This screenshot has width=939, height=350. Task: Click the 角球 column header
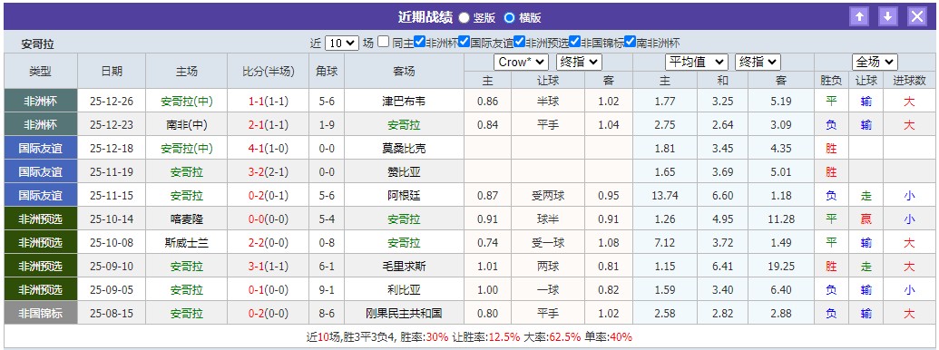tap(327, 72)
